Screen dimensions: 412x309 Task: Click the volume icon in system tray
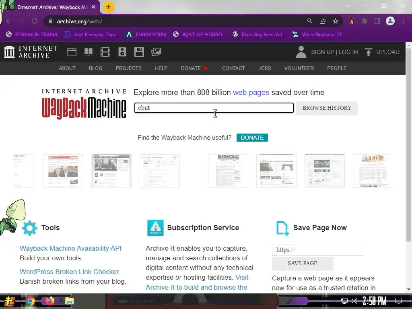(x=354, y=301)
